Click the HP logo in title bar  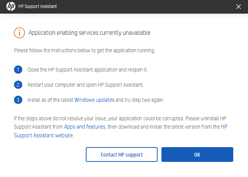[x=11, y=6]
